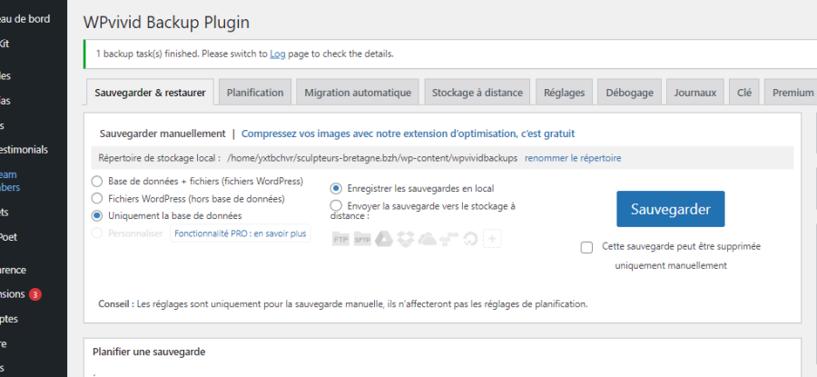The image size is (817, 377).
Task: Pick the OneDrive cloud storage icon
Action: point(427,240)
